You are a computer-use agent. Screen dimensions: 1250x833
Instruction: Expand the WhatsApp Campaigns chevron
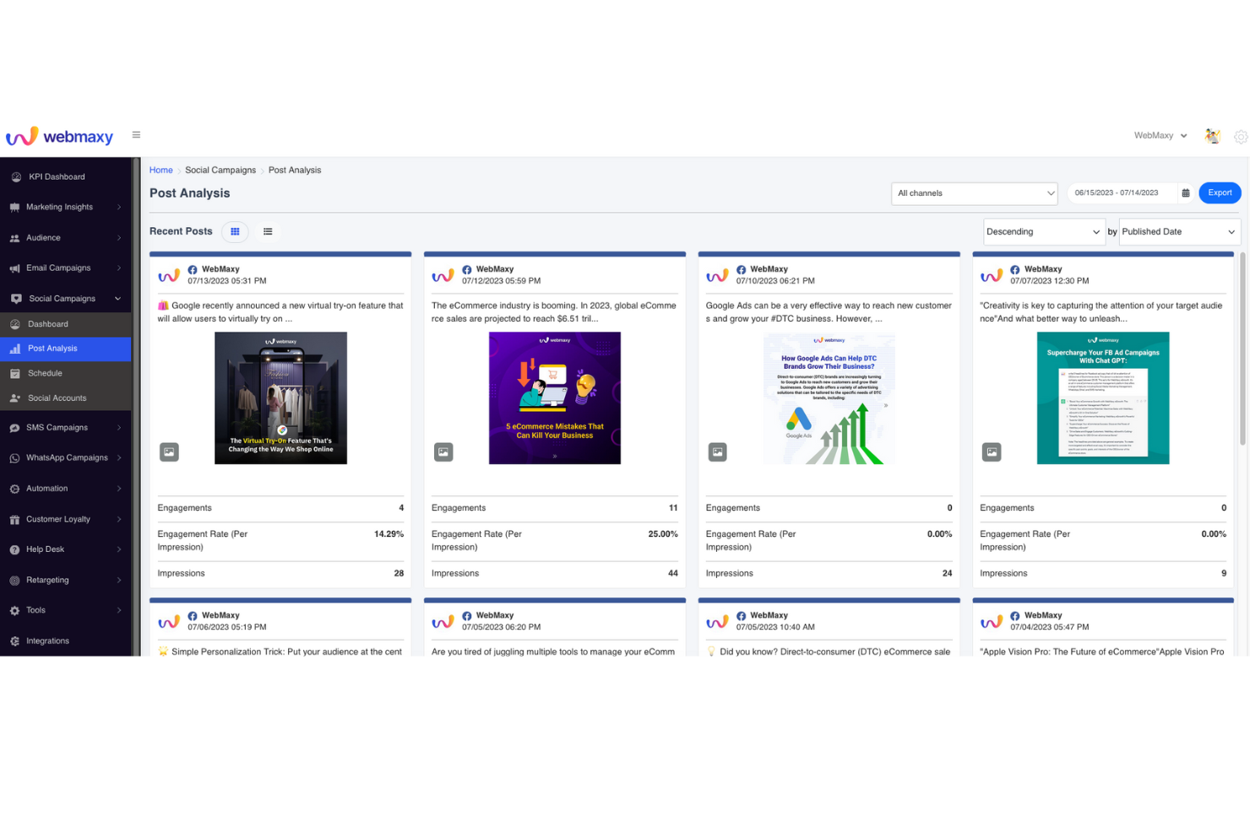[x=119, y=458]
